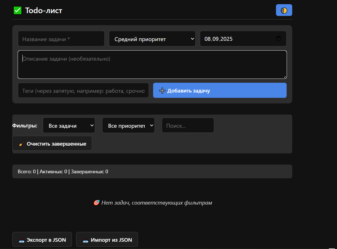The image size is (337, 249).
Task: Click the target icon in empty tasks message
Action: (96, 203)
